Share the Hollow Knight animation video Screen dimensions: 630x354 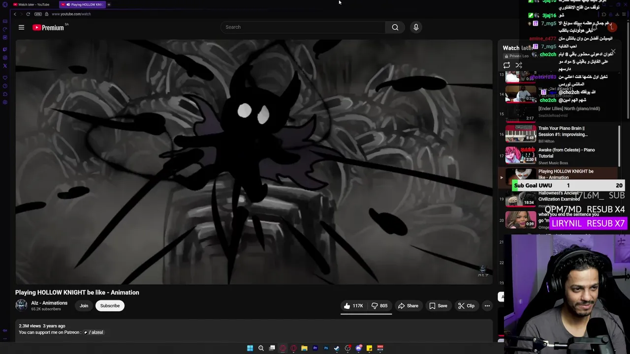pos(408,306)
